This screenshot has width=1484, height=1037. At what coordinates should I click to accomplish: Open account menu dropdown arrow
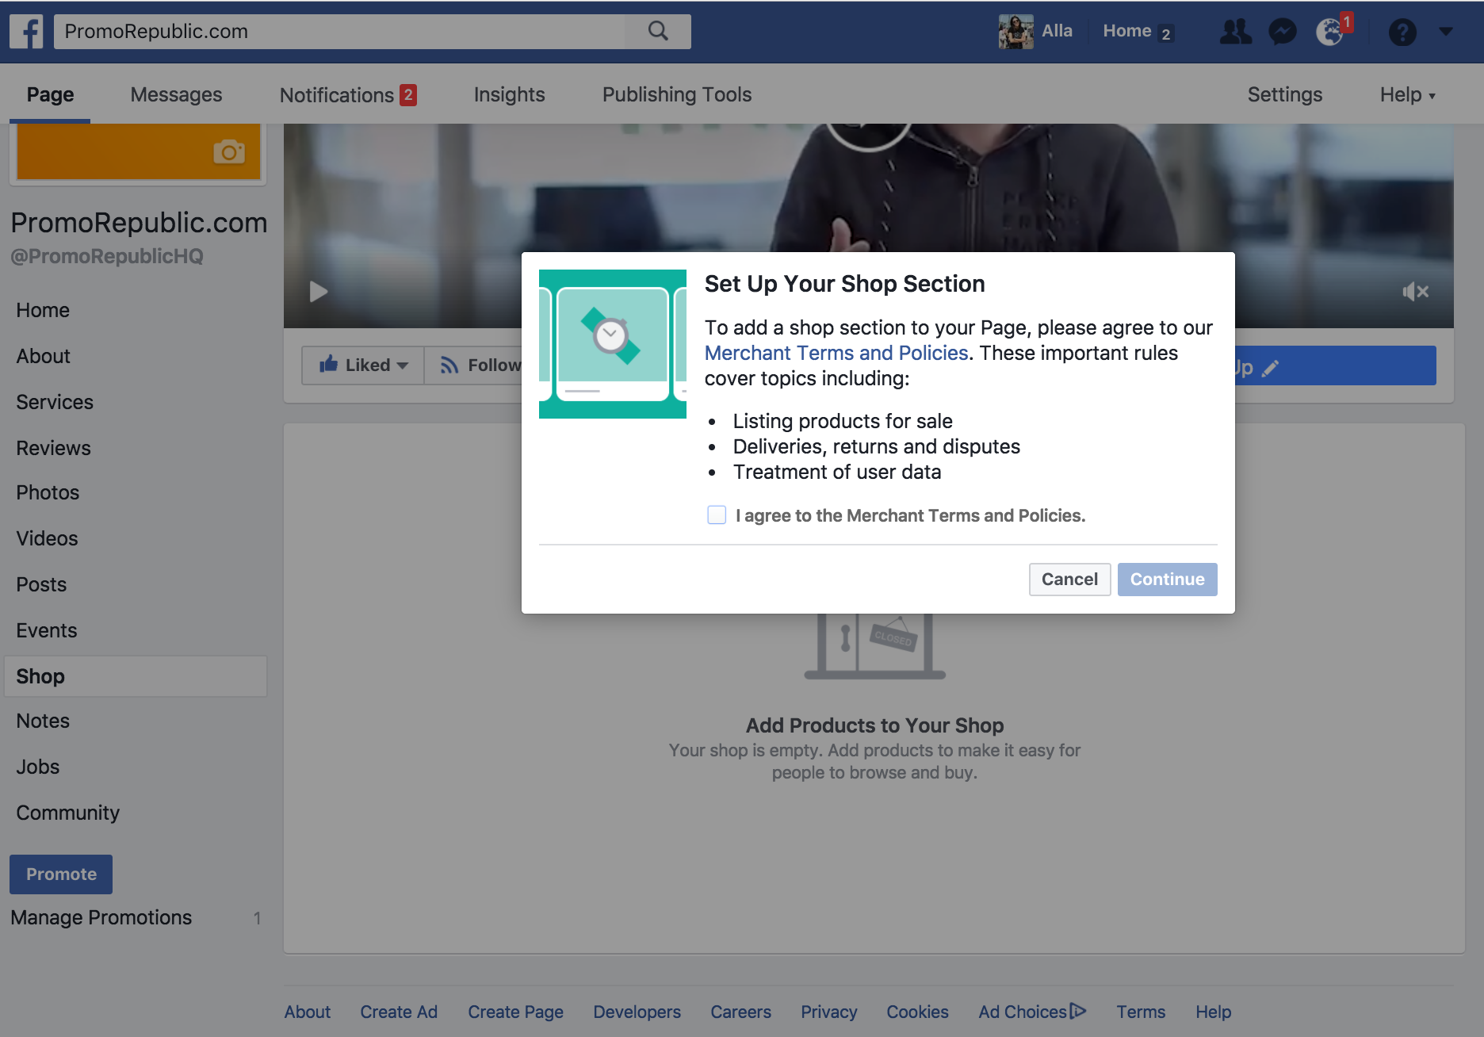[1446, 32]
